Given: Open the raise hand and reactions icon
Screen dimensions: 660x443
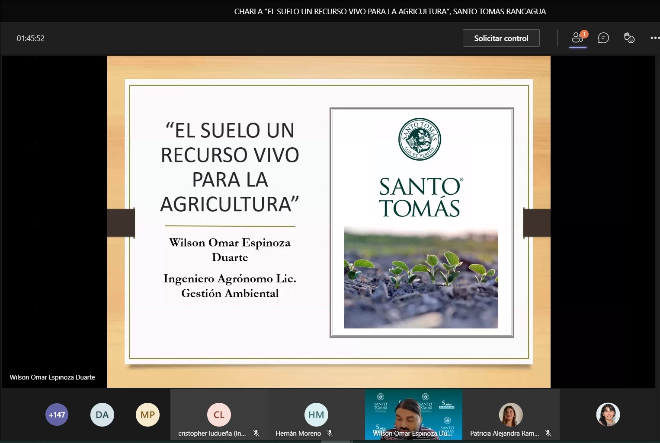Looking at the screenshot, I should pos(629,38).
